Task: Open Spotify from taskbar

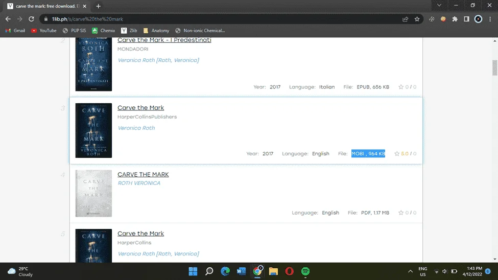Action: point(305,271)
